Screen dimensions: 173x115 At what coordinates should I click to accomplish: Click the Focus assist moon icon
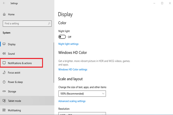[x=4, y=72]
